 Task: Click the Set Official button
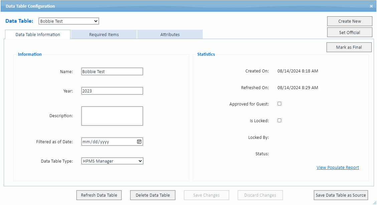(350, 32)
